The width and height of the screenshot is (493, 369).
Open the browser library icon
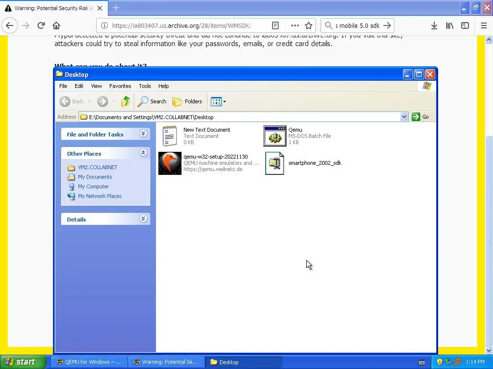coord(450,25)
